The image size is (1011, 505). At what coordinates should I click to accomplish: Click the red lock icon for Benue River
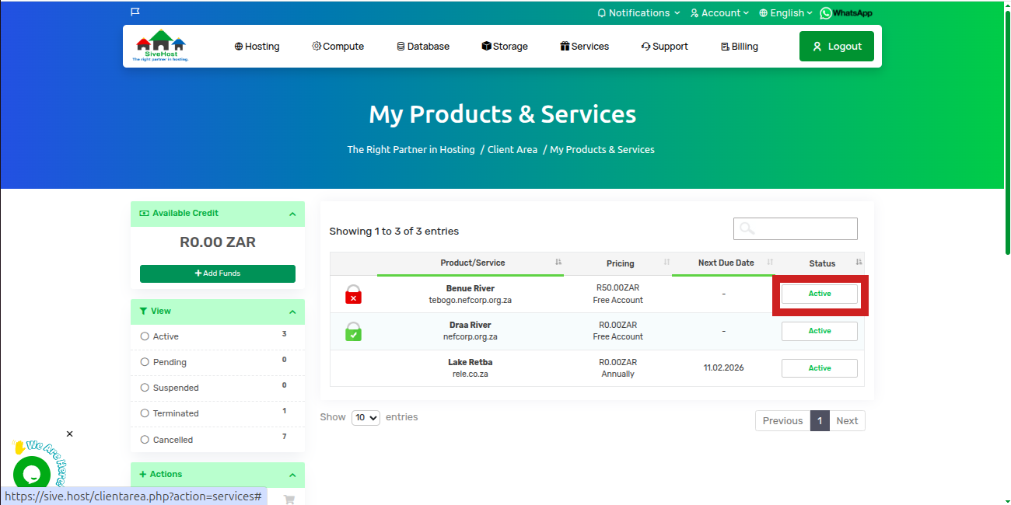tap(353, 294)
